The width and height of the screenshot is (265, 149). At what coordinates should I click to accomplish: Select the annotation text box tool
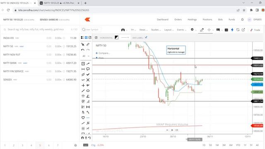click(83, 64)
